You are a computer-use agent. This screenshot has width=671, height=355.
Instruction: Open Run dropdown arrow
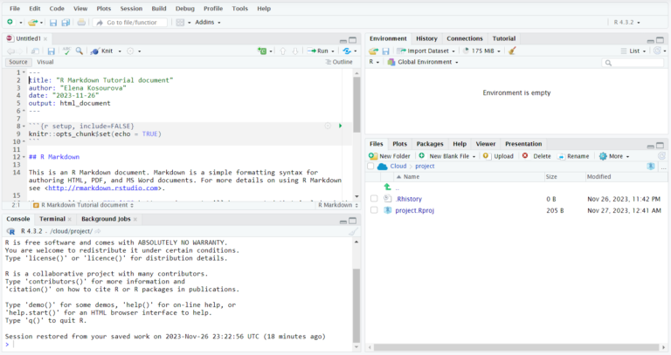pos(333,51)
